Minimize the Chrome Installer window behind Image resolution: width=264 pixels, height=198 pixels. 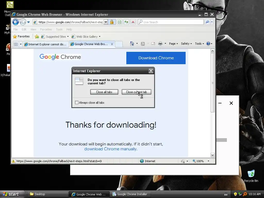coord(220,103)
